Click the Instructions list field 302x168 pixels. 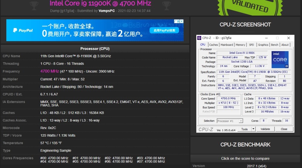[x=254, y=86]
